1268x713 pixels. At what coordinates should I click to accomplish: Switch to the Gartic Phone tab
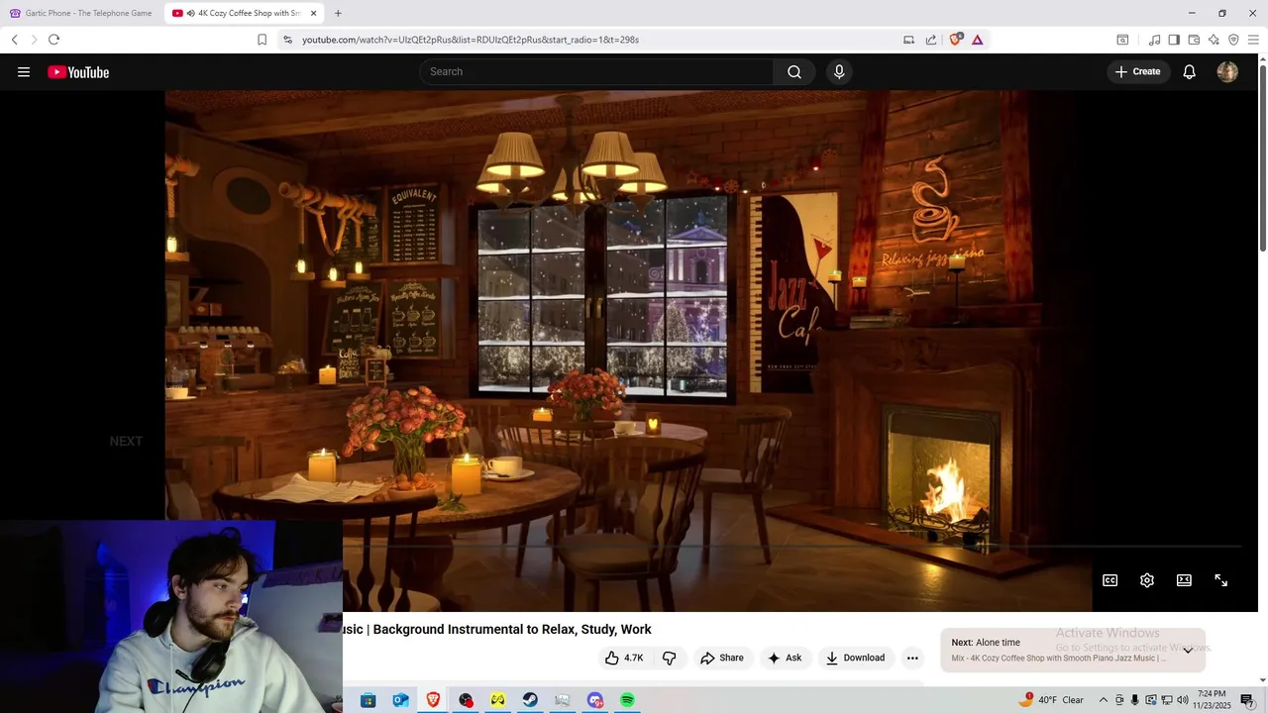point(81,13)
